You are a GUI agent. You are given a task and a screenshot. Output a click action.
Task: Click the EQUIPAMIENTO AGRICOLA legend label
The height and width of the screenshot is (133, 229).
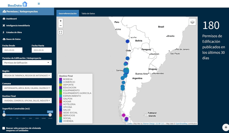[77, 93]
